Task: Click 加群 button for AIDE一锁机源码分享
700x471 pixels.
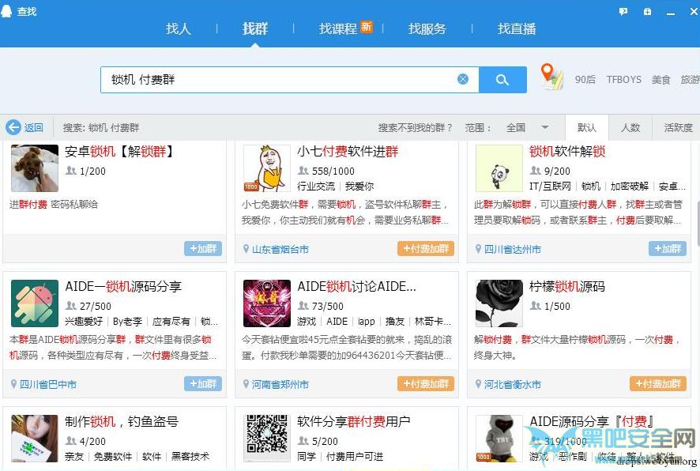Action: tap(203, 384)
